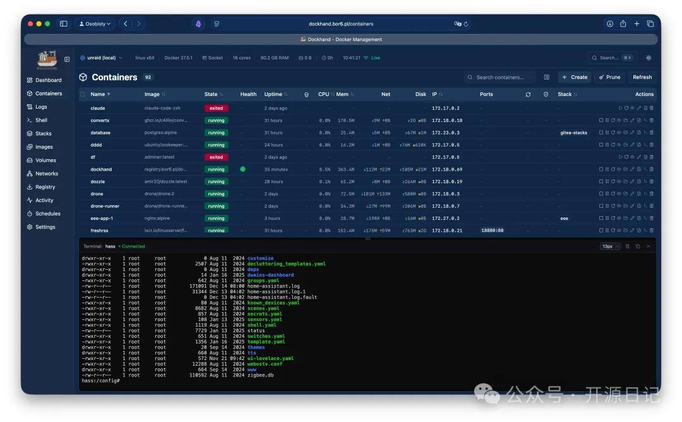682x422 pixels.
Task: Open Networks from the sidebar
Action: coord(43,174)
